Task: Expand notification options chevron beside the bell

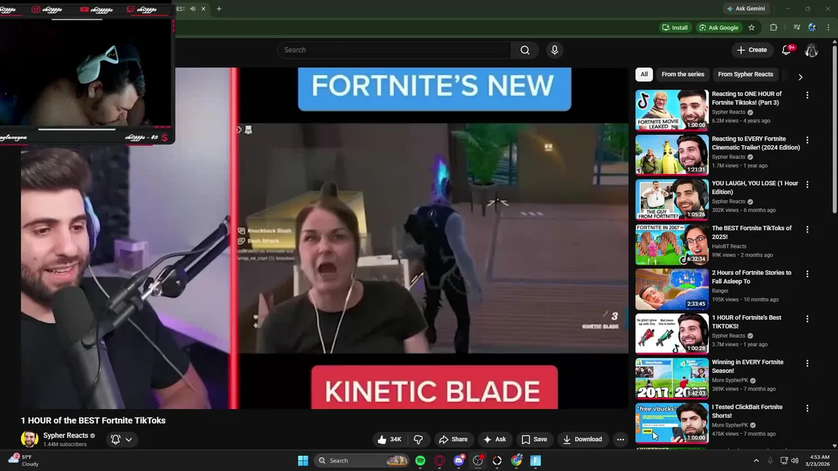Action: coord(129,440)
